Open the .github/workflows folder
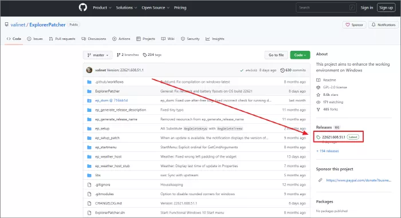 tap(109, 82)
